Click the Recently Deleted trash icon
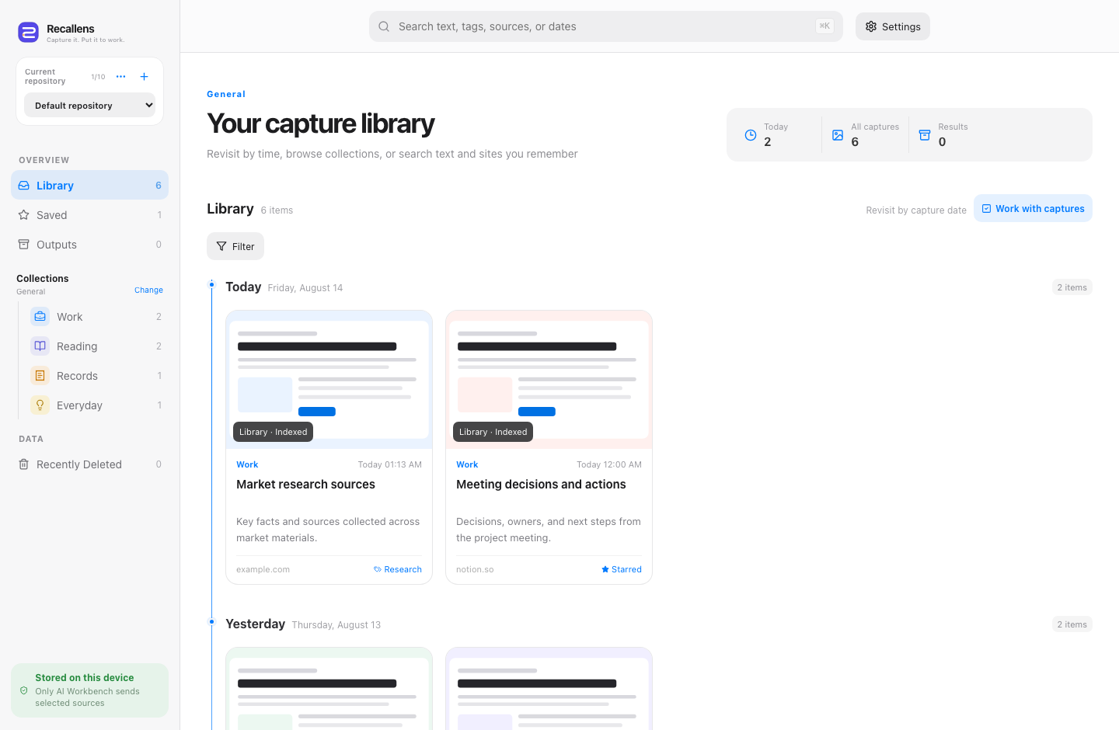The image size is (1119, 730). coord(23,464)
